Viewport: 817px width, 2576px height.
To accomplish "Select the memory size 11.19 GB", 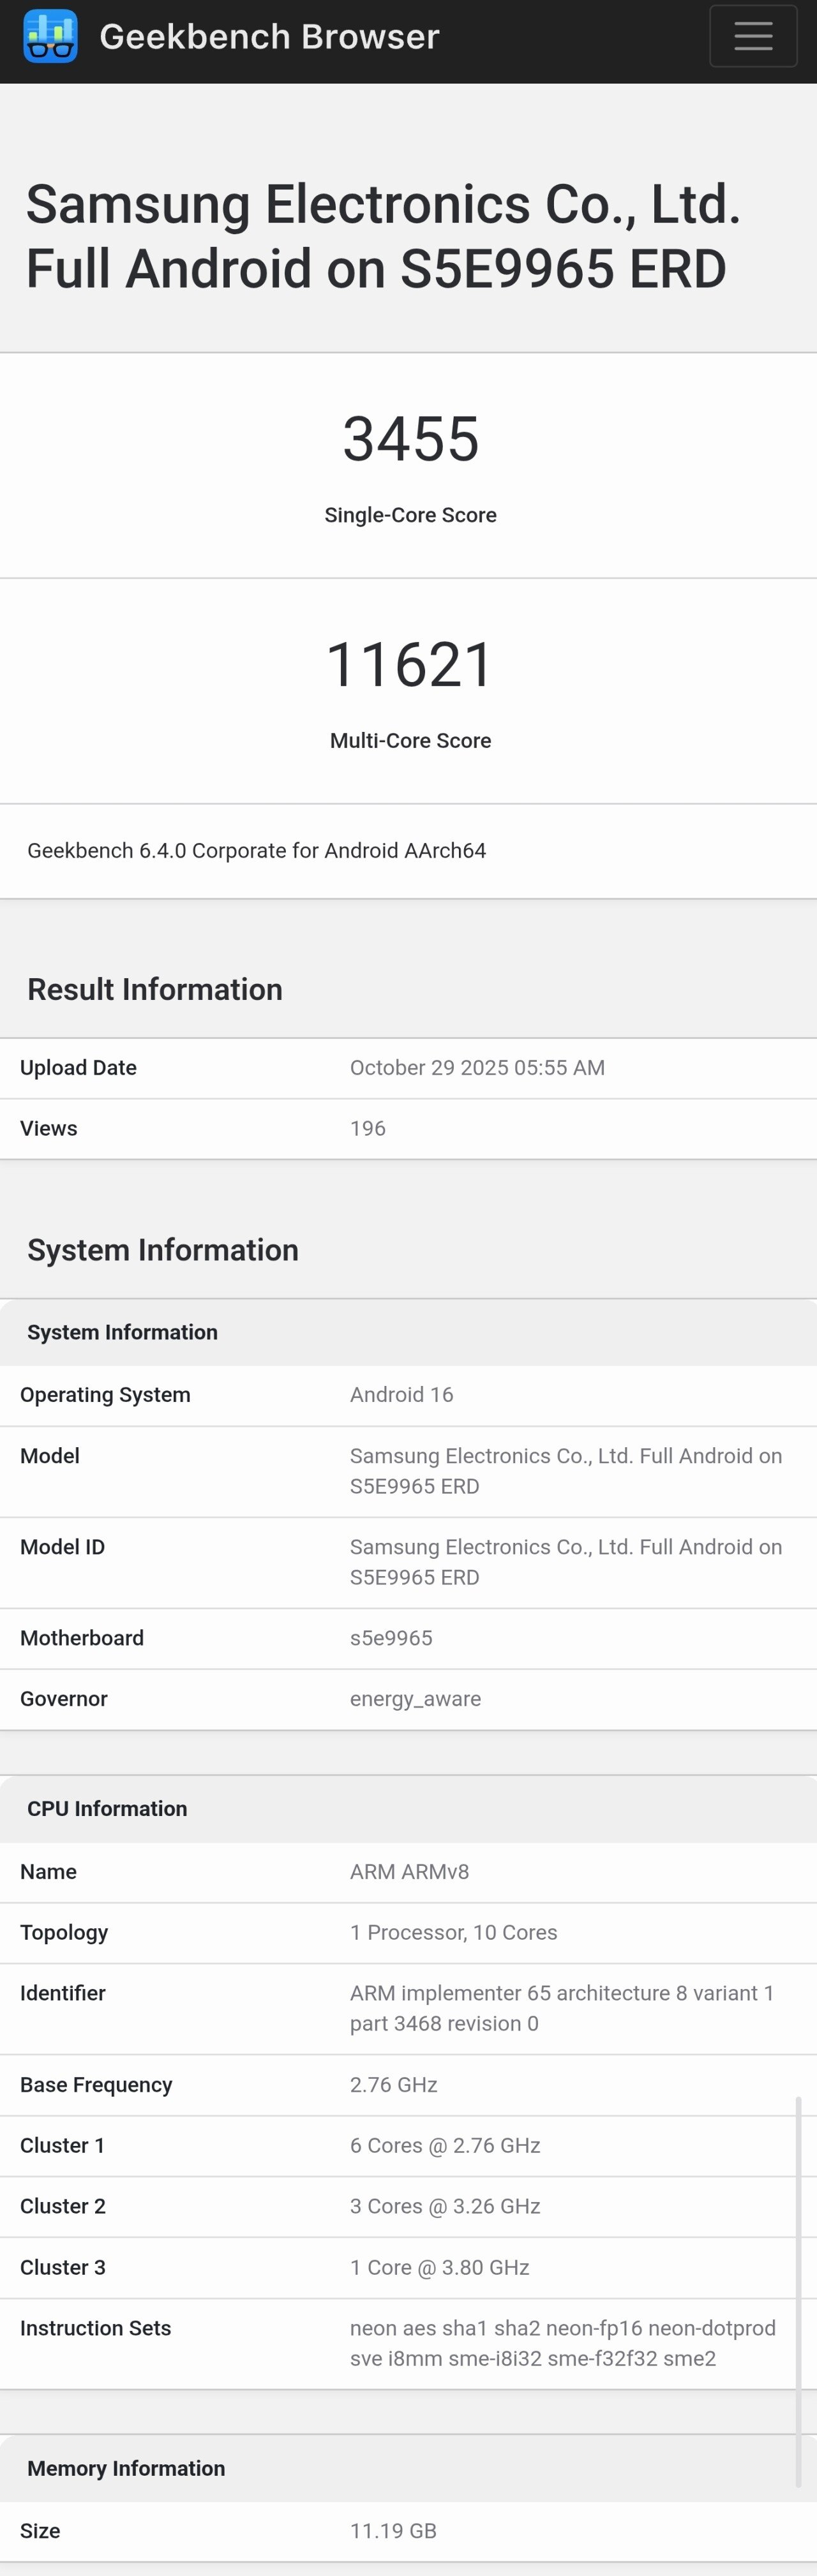I will [393, 2531].
